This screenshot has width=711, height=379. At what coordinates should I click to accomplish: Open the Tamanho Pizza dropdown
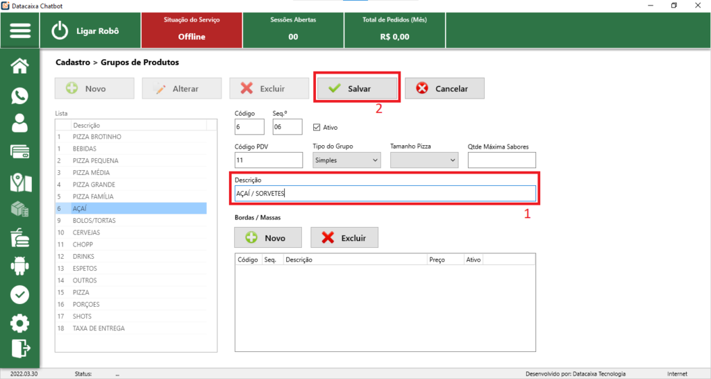[424, 160]
